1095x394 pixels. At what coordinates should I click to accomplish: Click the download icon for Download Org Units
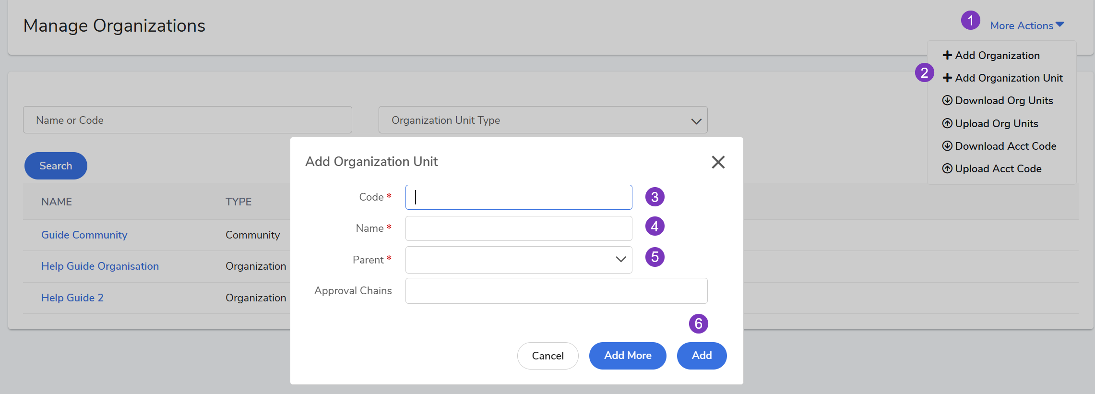point(947,100)
